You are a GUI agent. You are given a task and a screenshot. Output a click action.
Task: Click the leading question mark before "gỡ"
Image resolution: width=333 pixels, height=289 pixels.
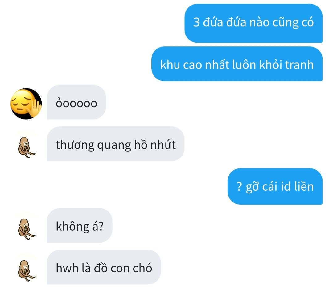tap(239, 186)
